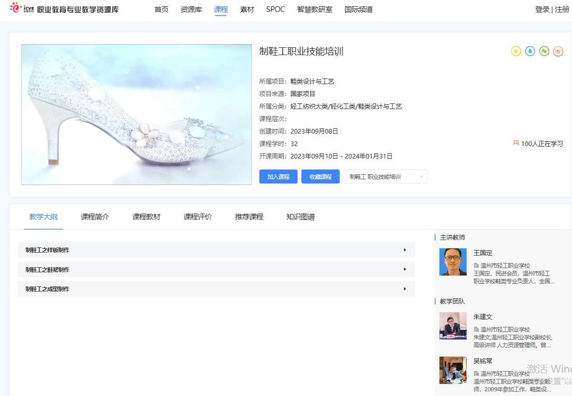
Task: Click the learners icon beside 100人正在学习
Action: pos(516,143)
